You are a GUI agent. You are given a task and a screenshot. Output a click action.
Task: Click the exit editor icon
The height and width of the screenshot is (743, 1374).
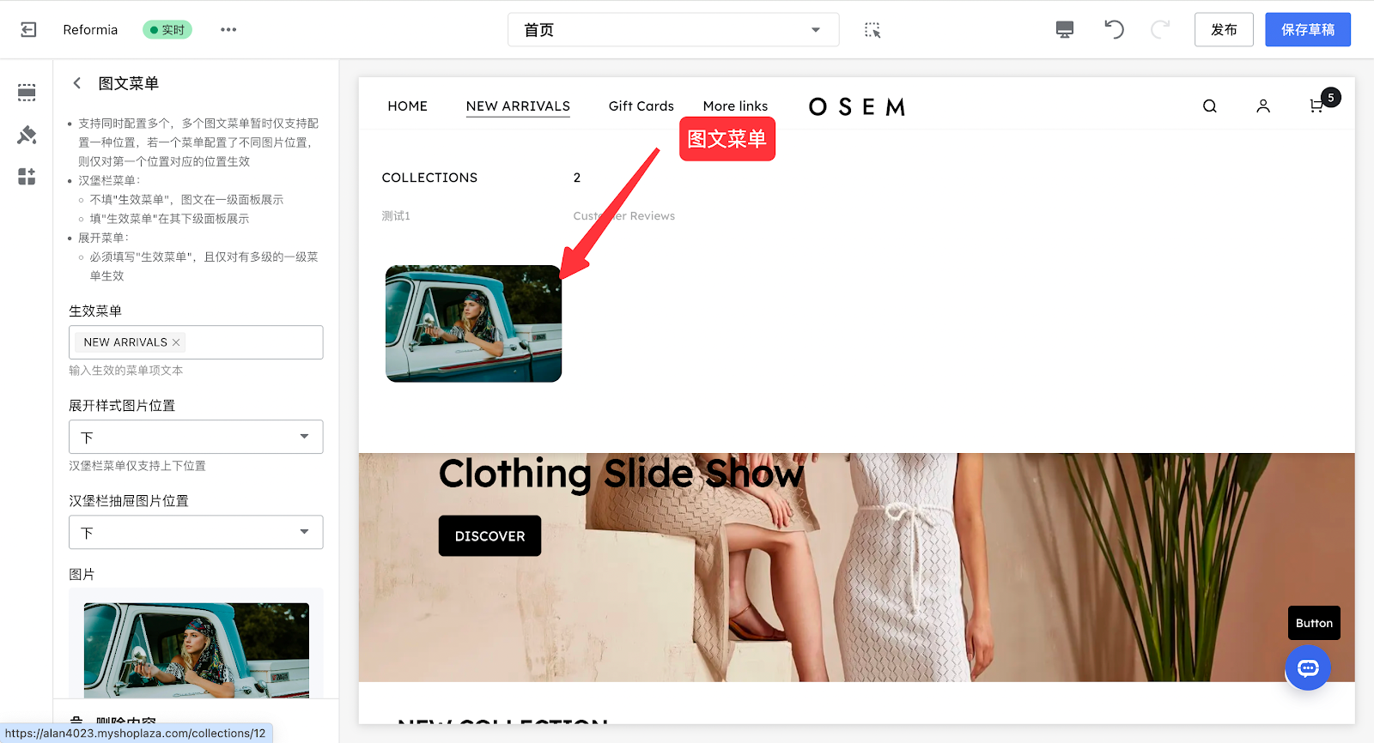28,30
